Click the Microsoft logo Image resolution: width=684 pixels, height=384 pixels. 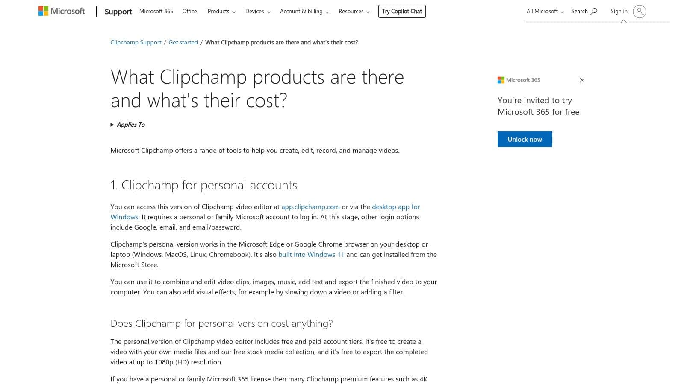(61, 11)
